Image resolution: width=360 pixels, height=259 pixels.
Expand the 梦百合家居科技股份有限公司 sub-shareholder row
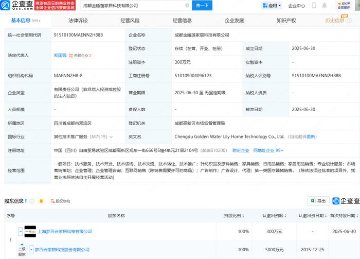(x=31, y=250)
